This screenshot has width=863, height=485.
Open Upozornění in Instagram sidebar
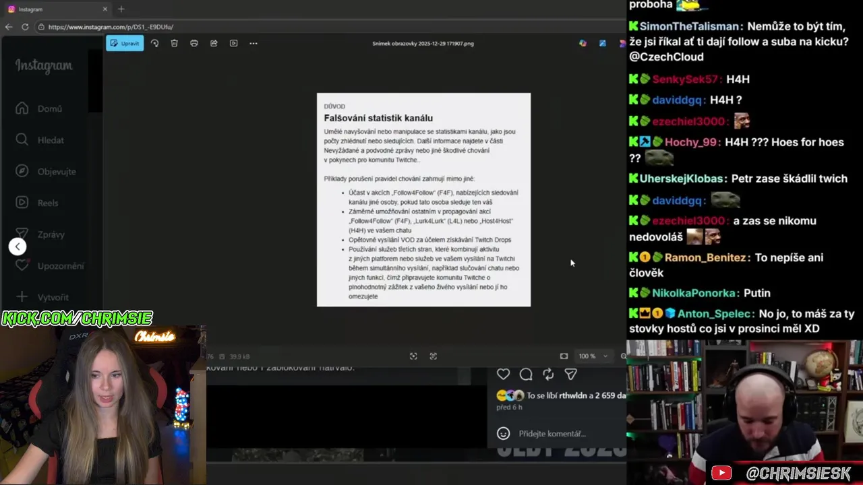point(51,265)
